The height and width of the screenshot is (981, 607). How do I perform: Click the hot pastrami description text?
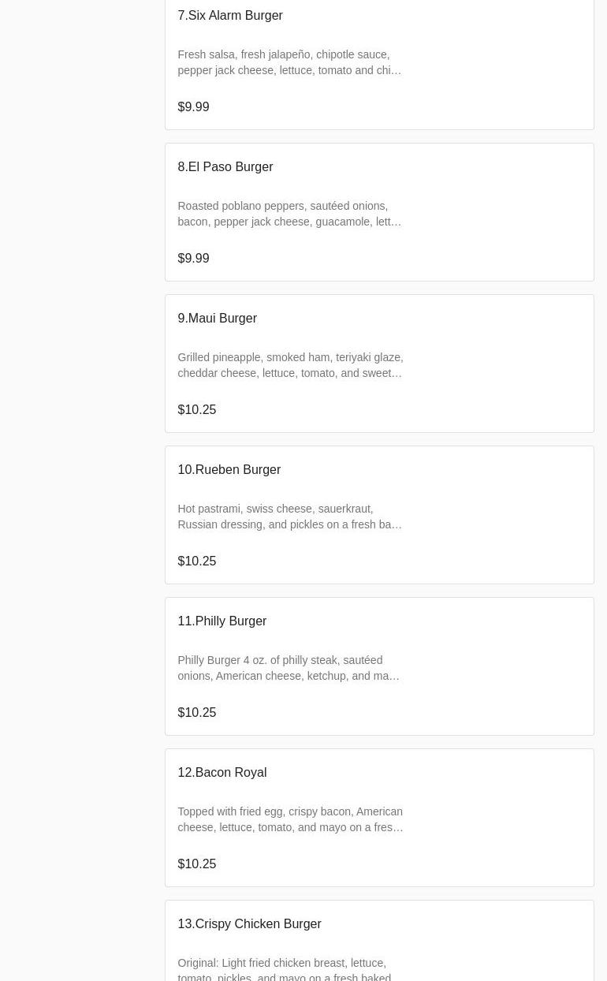coord(289,517)
